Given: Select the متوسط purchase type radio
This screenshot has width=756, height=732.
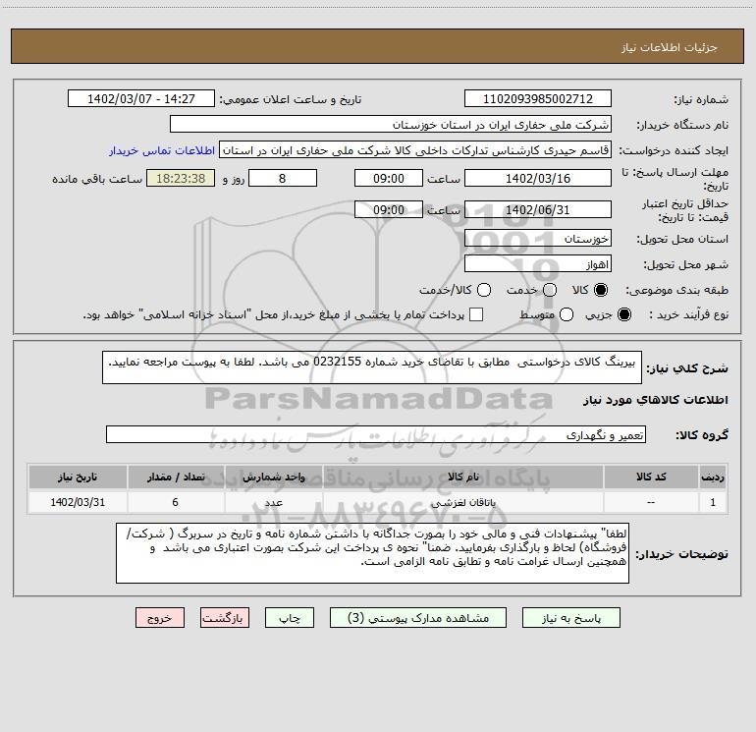Looking at the screenshot, I should pos(567,314).
